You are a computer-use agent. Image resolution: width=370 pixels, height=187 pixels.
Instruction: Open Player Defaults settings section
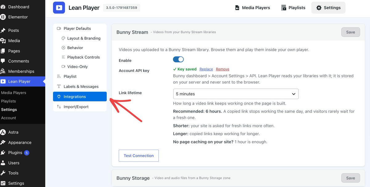[x=80, y=28]
